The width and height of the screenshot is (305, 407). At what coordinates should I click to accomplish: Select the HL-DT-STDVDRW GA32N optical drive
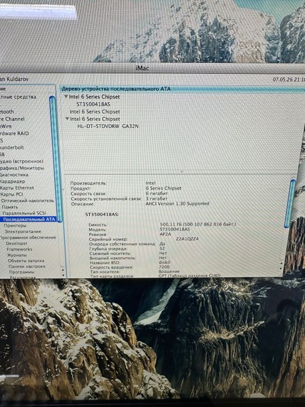108,126
